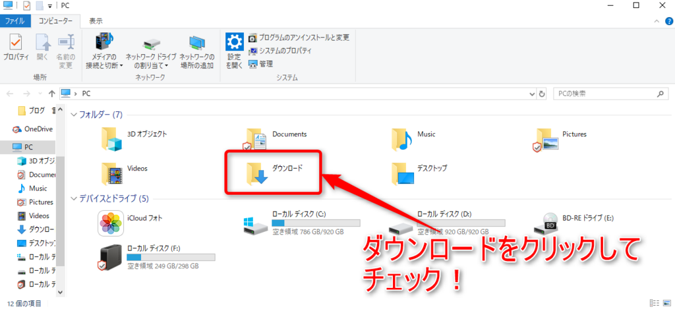Select Local Disk (ローカル ディスク) (C:)
This screenshot has height=309, width=675.
pos(301,223)
